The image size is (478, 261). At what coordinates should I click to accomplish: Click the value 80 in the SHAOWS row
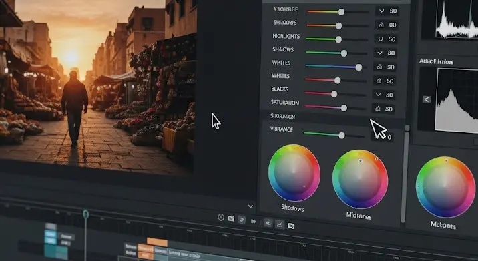coord(391,53)
